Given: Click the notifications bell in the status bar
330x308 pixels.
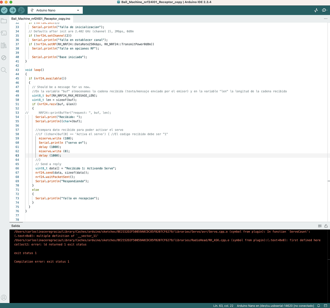Looking at the screenshot, I should (319, 306).
